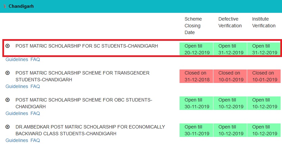282x144 pixels.
Task: Click the red arrow icon beside Chandigarh
Action: (x=5, y=6)
